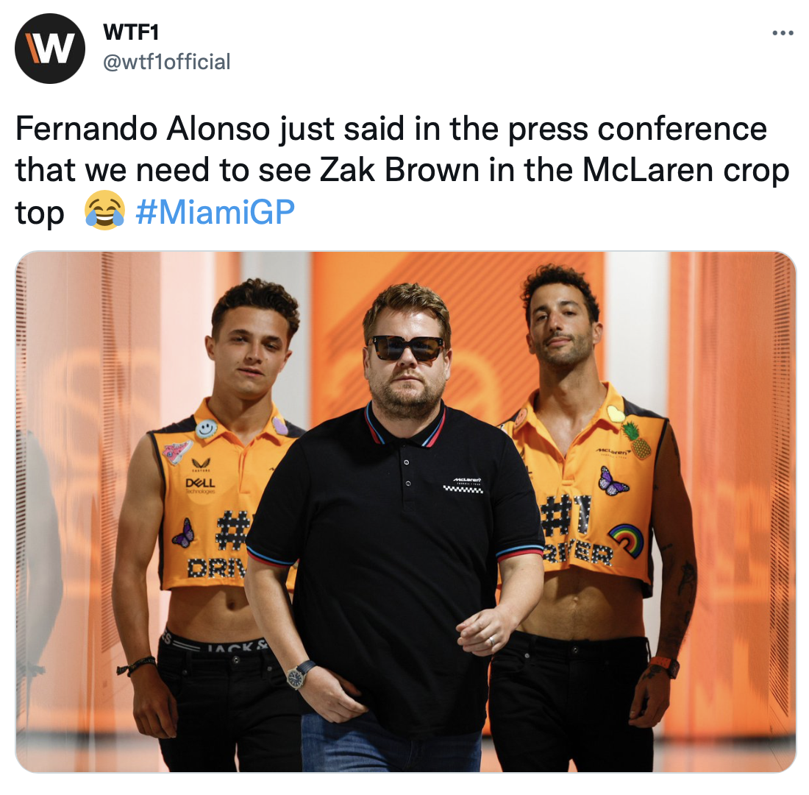Click the WTF1 profile avatar
This screenshot has width=809, height=795.
coord(49,49)
